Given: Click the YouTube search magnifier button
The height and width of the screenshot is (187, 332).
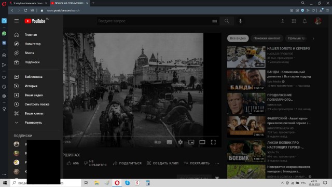Looking at the screenshot, I should click(227, 21).
